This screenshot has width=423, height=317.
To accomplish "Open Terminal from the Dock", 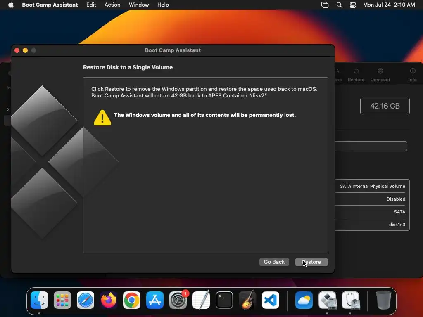I will [224, 300].
